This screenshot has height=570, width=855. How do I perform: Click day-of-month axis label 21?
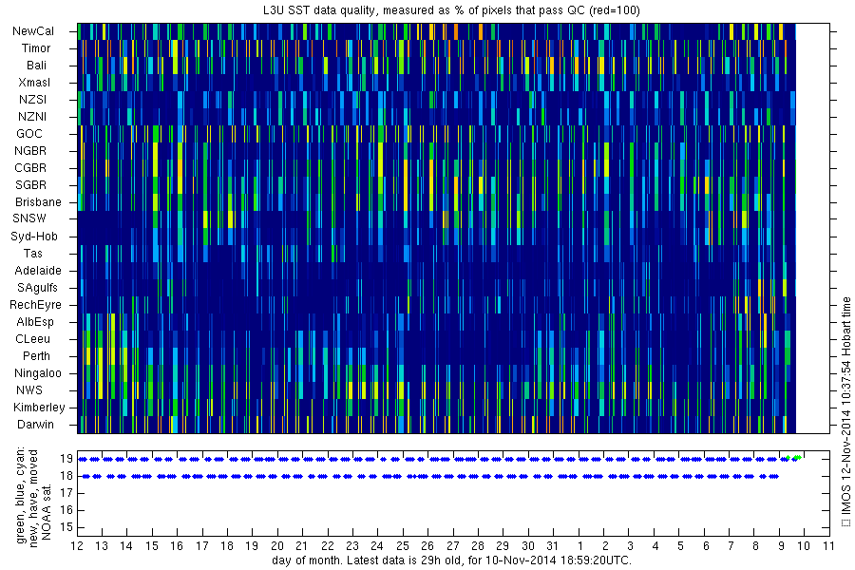pyautogui.click(x=301, y=546)
